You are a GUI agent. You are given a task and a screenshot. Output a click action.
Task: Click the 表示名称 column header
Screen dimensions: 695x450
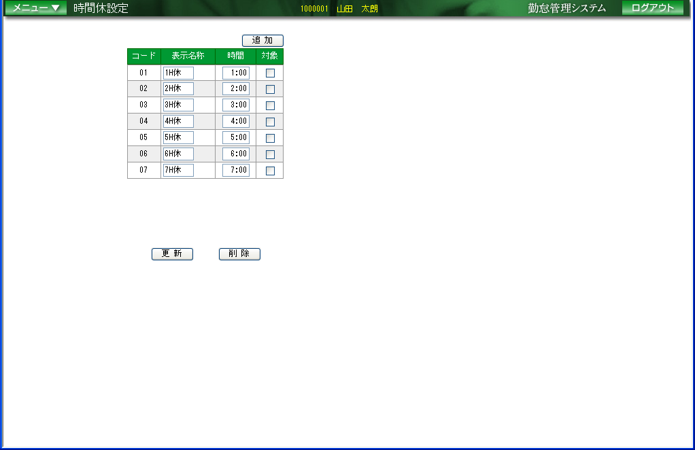click(188, 56)
